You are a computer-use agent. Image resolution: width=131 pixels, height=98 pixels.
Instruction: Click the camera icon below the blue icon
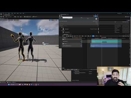[96, 19]
